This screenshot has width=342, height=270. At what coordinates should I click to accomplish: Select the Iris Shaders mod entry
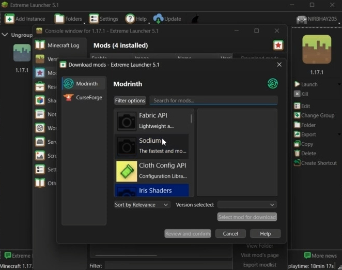(152, 190)
